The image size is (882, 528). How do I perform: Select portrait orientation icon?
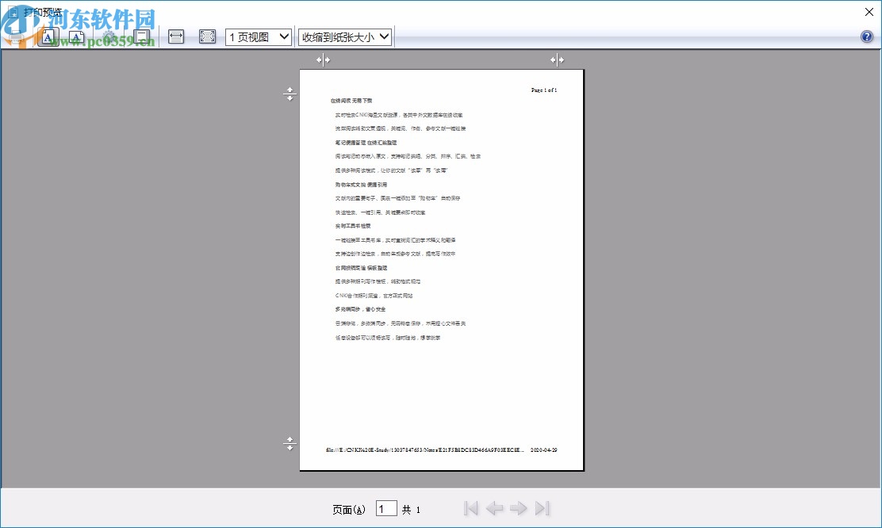(48, 36)
